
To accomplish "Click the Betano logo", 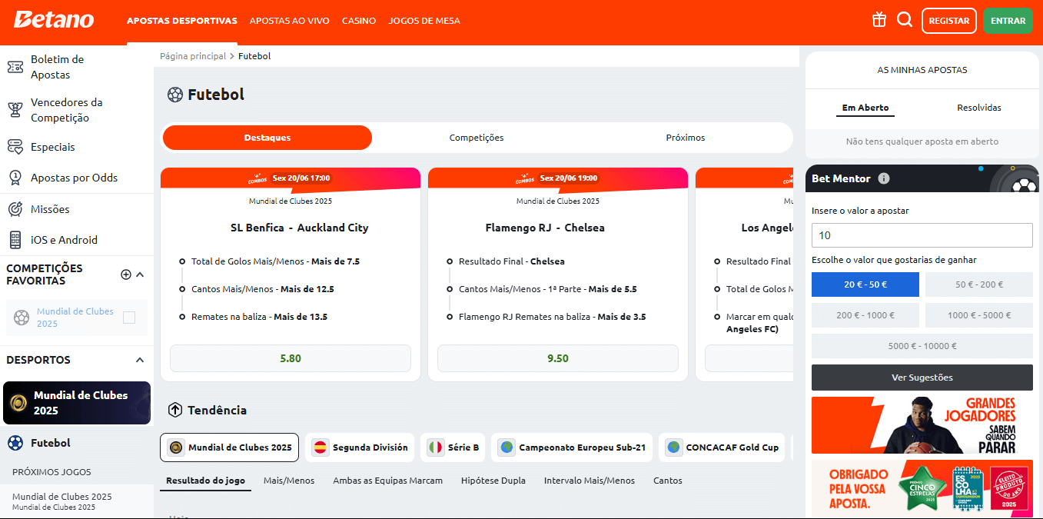I will [54, 20].
